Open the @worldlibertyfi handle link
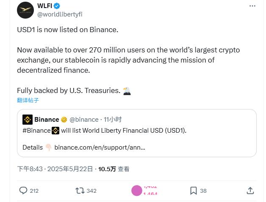 click(60, 14)
